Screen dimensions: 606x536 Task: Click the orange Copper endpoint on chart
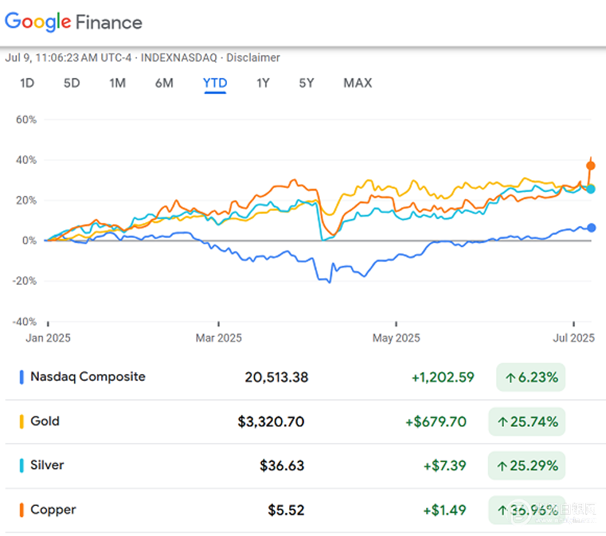coord(590,166)
